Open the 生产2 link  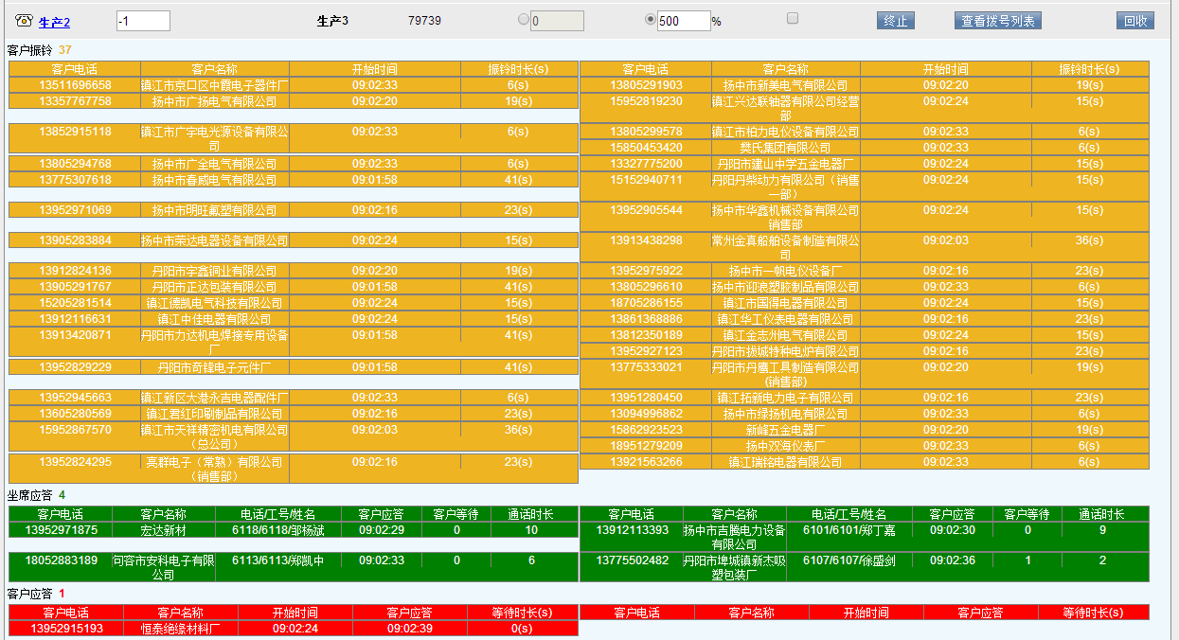tap(54, 22)
